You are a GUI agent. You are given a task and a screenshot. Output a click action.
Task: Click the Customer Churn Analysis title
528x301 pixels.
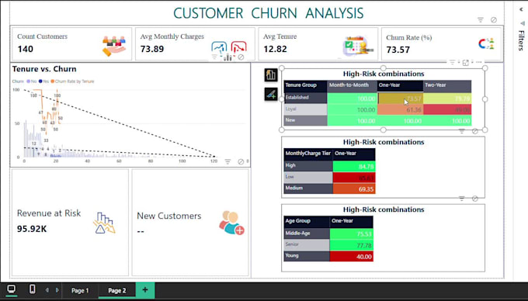tap(269, 13)
